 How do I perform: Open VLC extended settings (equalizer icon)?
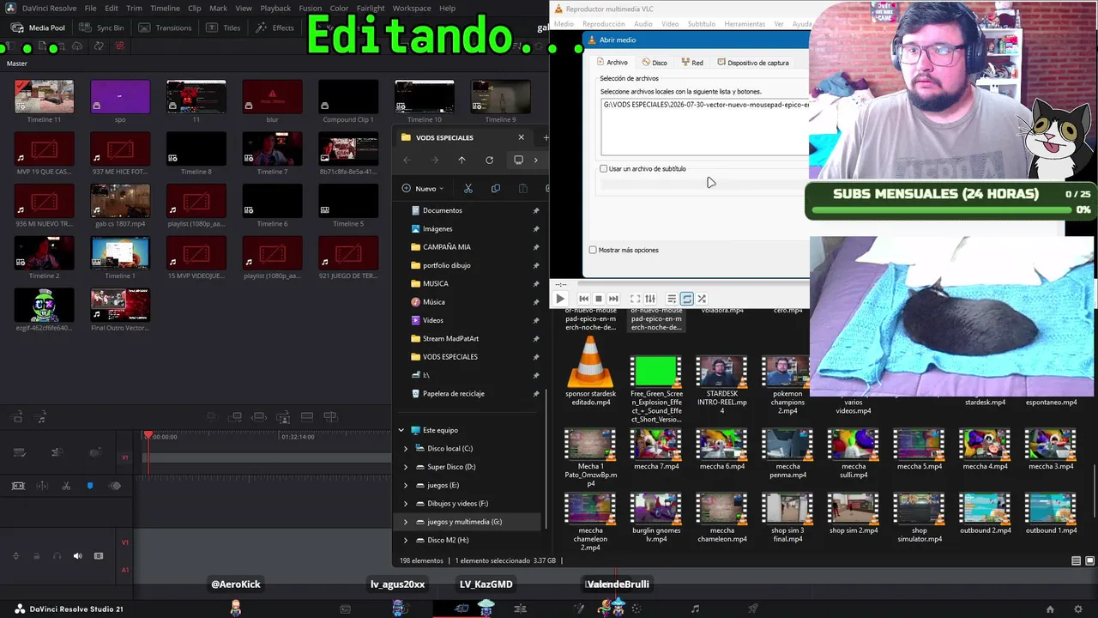[x=650, y=299]
